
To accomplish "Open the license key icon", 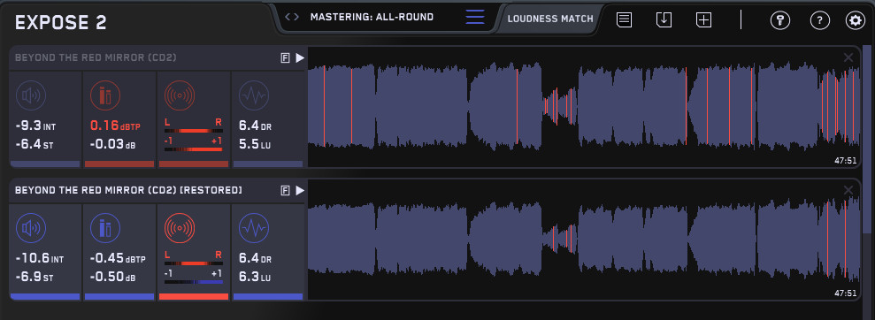I will [780, 20].
